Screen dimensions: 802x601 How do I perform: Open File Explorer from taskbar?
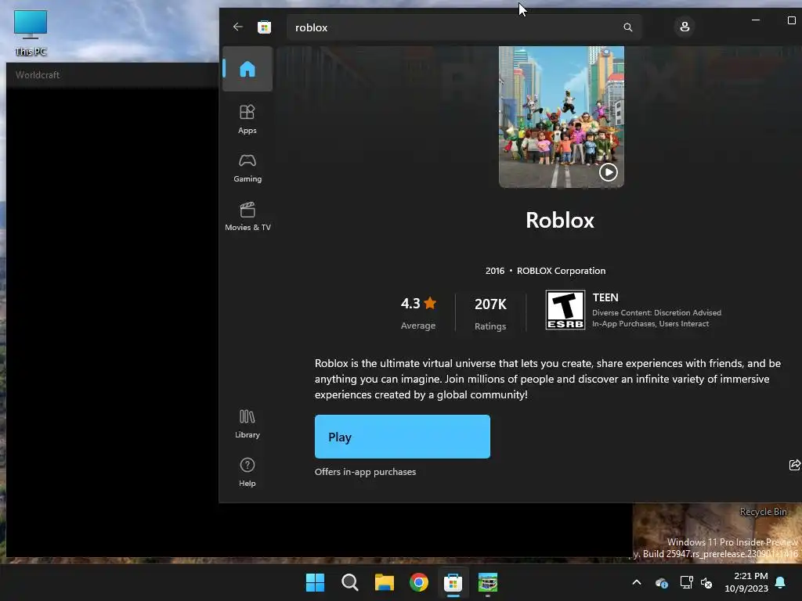pos(384,582)
